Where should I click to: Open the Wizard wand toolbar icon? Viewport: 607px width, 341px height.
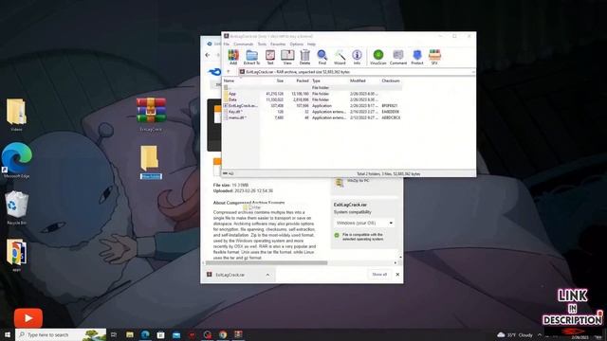point(340,57)
